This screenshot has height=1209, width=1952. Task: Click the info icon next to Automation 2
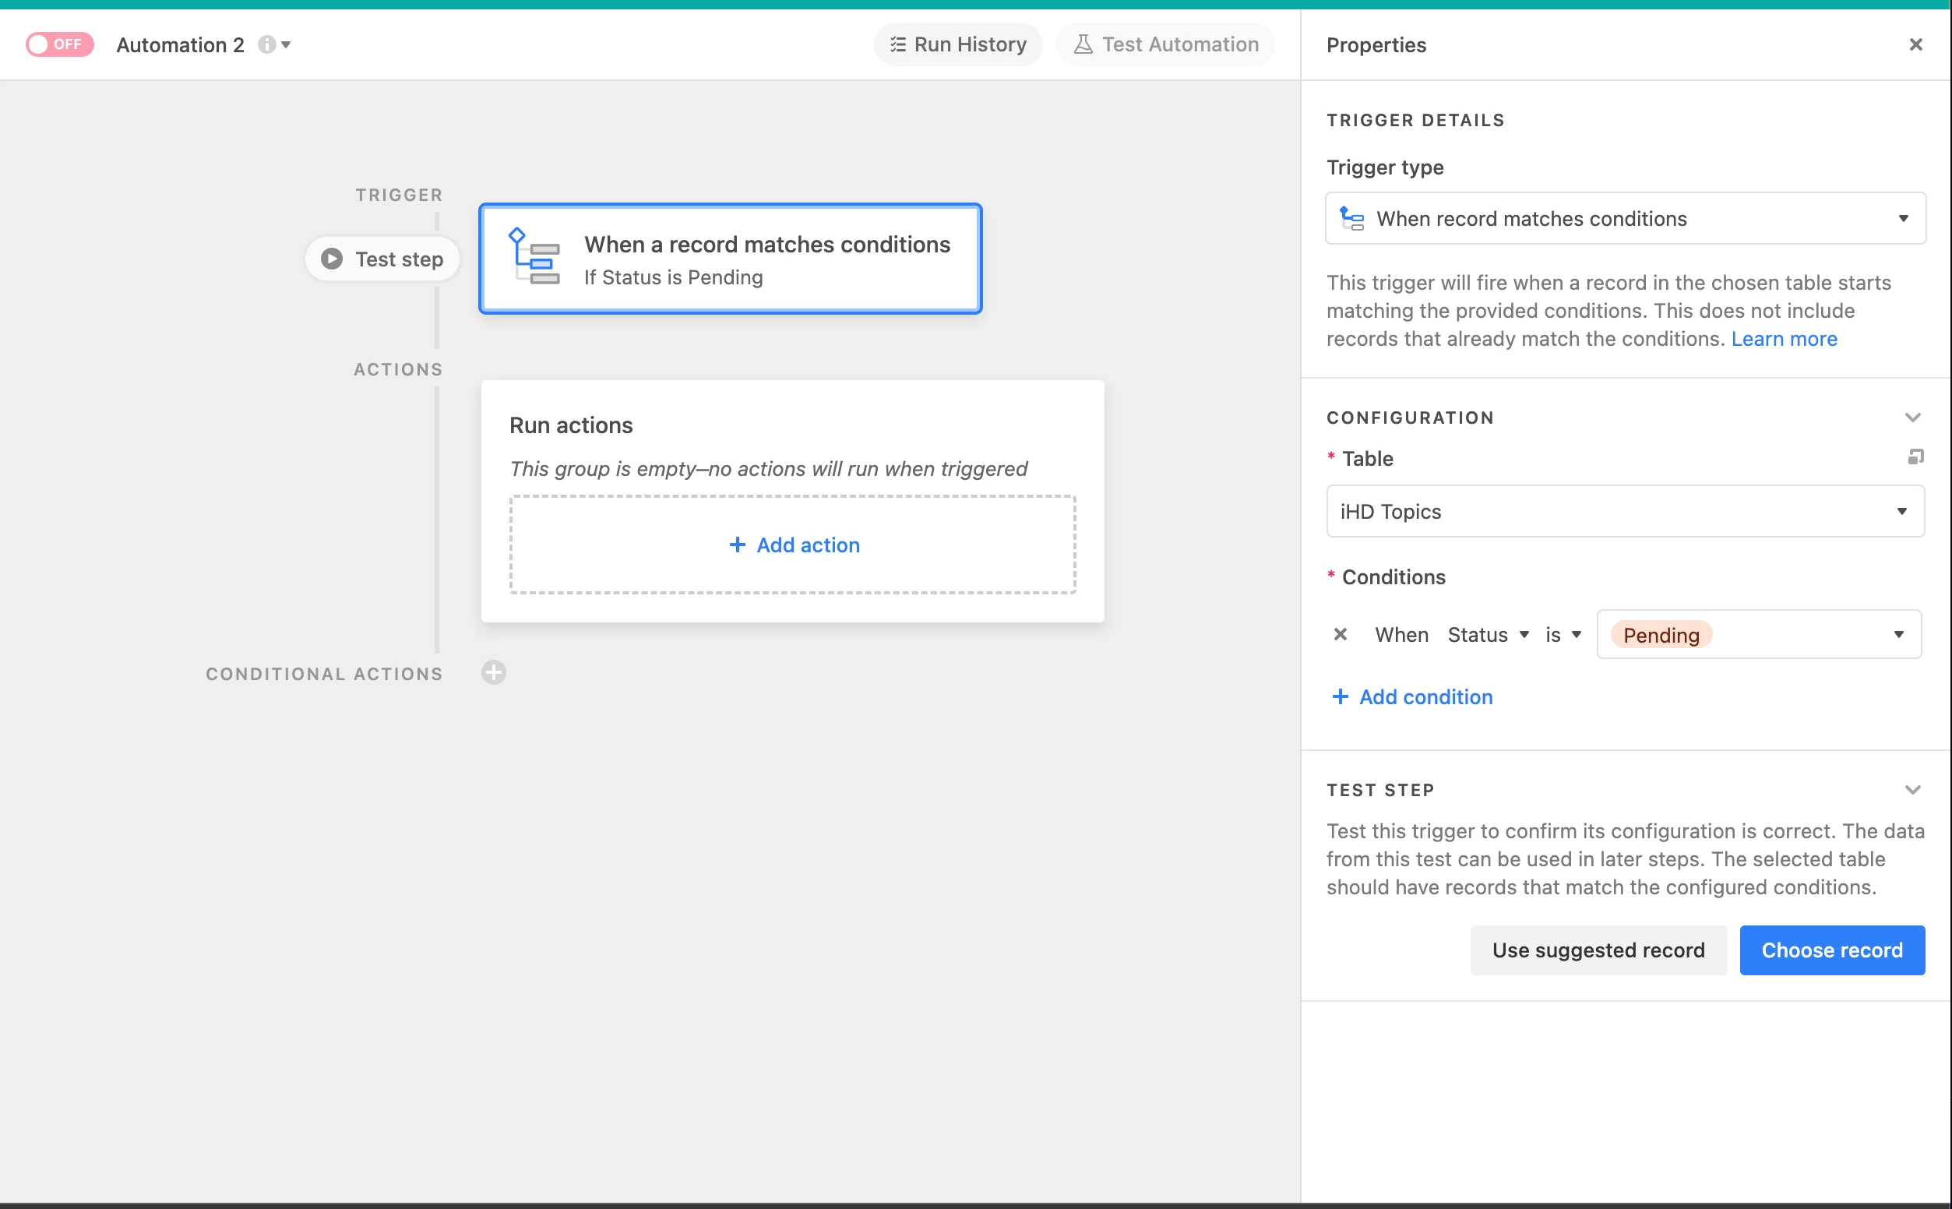pyautogui.click(x=266, y=44)
